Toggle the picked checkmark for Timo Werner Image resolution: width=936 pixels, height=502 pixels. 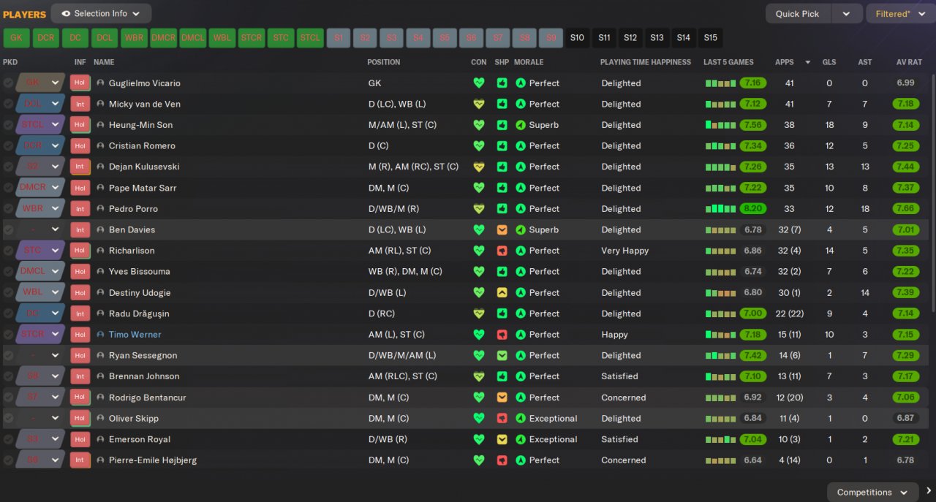click(x=8, y=335)
